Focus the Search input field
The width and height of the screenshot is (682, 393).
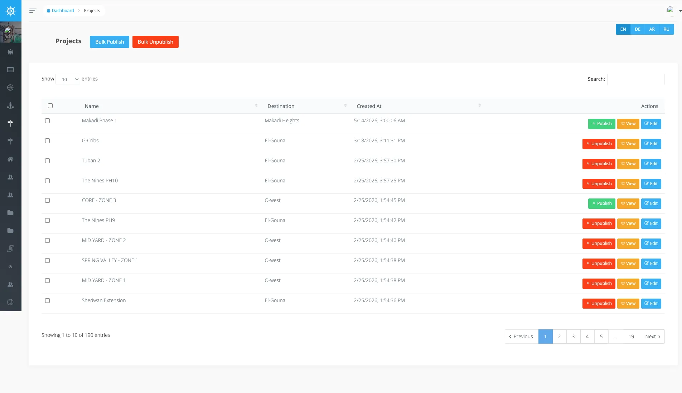[636, 79]
